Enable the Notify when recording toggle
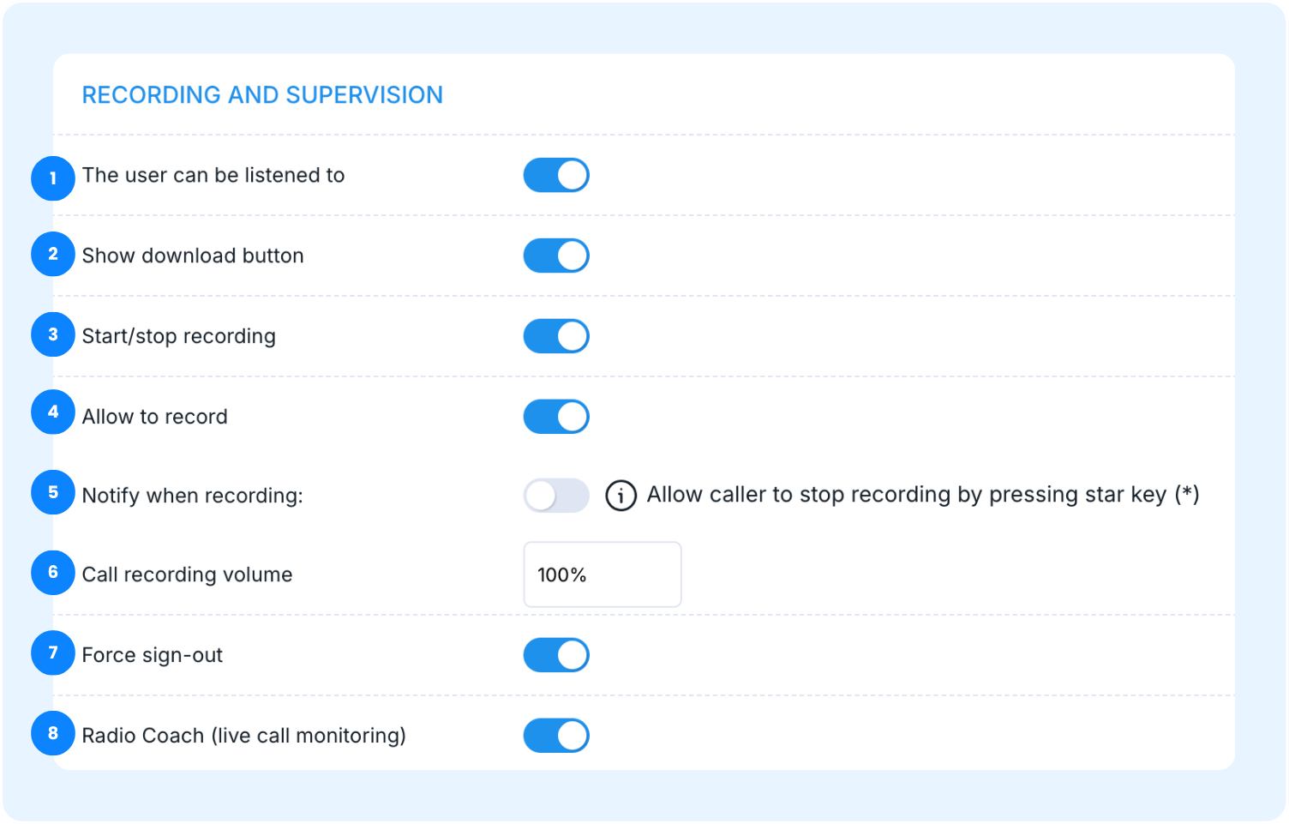Viewport: 1289px width, 824px height. pos(556,496)
